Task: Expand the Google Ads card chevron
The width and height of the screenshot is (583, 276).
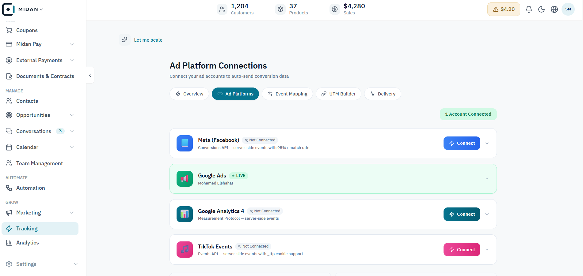Action: click(x=487, y=179)
